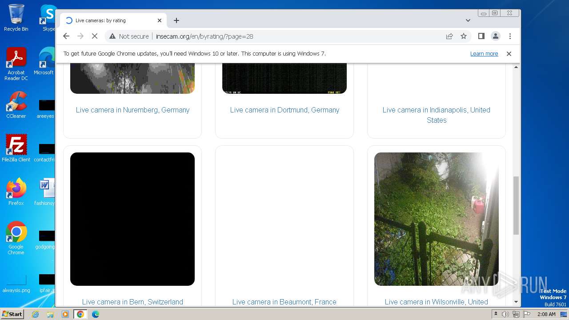Open the Chrome three-dot menu
The image size is (569, 320).
pyautogui.click(x=510, y=36)
